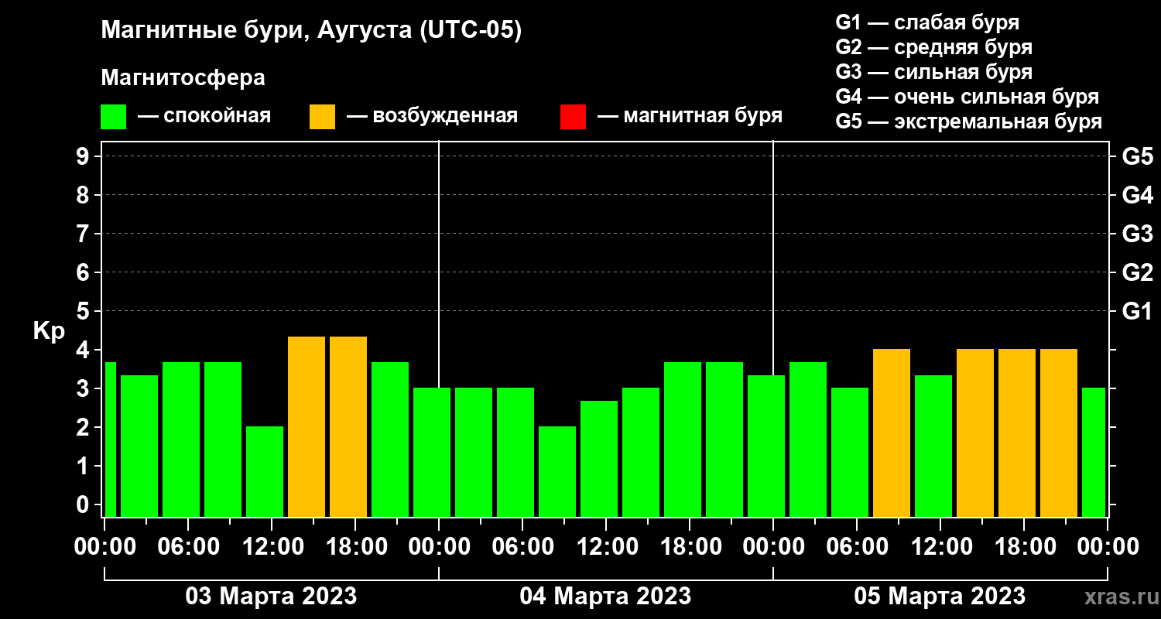Screen dimensions: 1161x619
Task: Click the Kp axis value 7
Action: point(84,234)
